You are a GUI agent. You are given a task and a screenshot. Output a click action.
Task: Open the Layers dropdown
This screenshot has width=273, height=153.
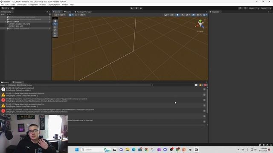[x=254, y=8]
